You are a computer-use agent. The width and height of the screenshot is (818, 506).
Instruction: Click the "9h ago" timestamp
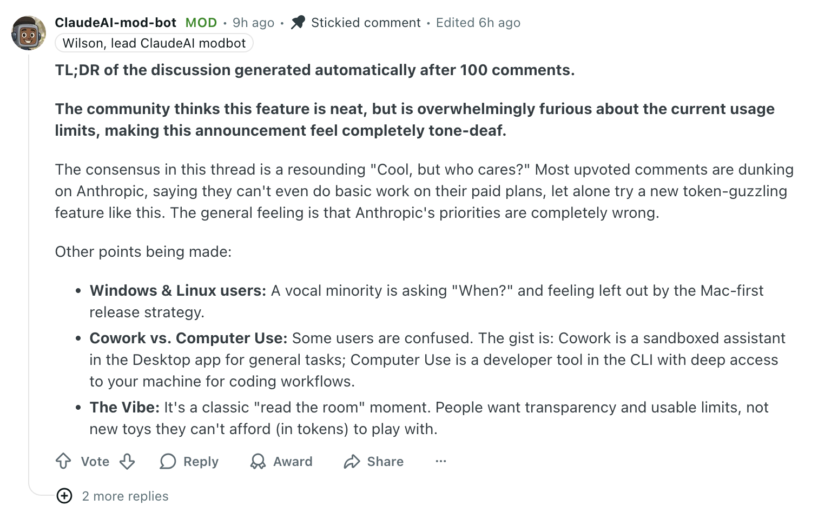[x=253, y=23]
